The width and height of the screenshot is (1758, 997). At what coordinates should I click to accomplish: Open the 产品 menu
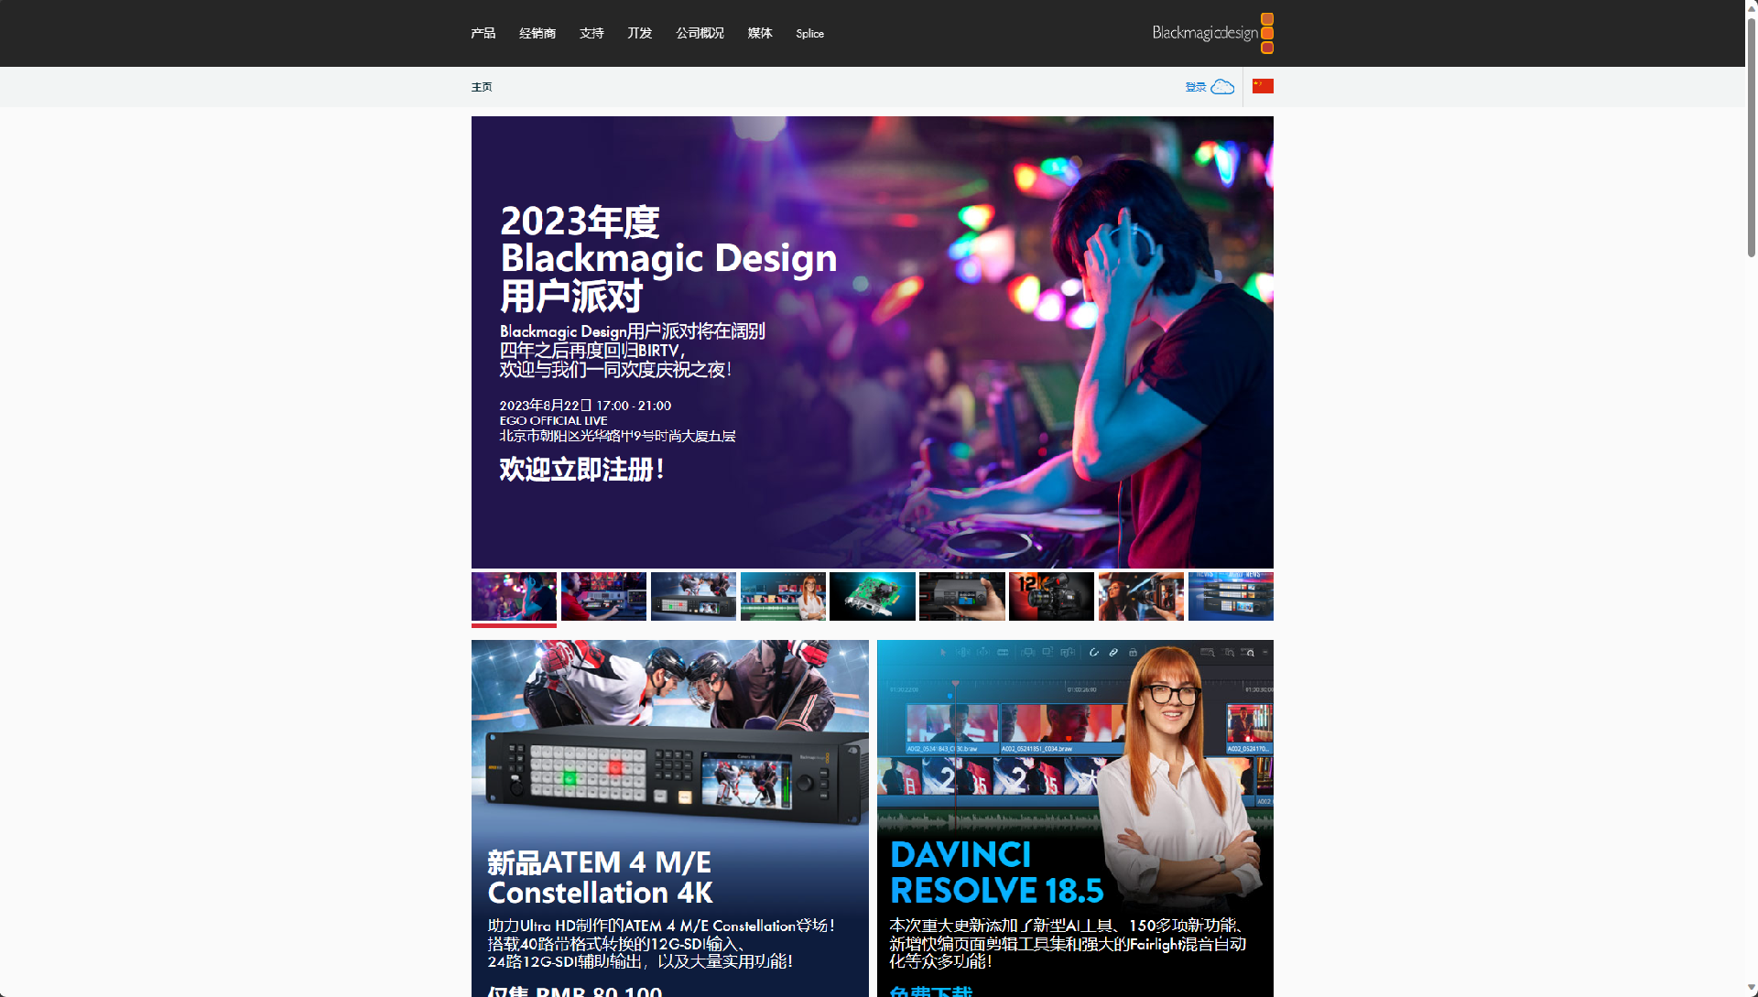tap(483, 33)
